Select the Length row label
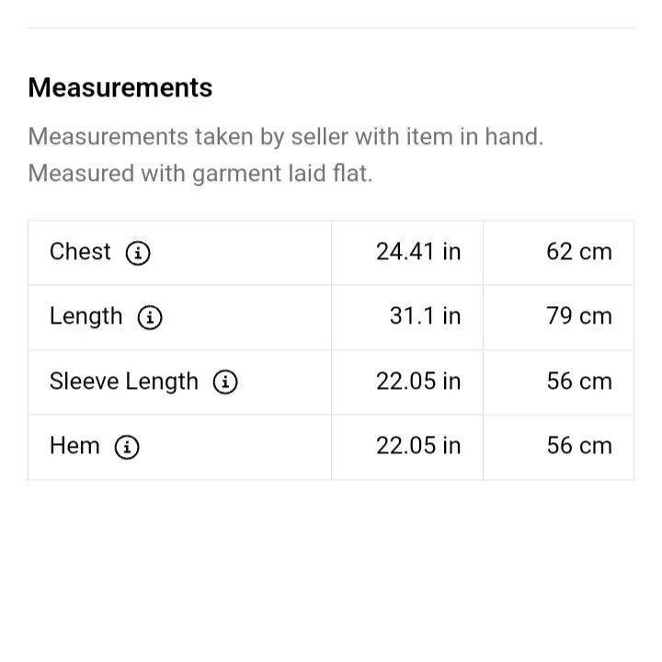Screen dimensions: 662x662 pyautogui.click(x=86, y=316)
